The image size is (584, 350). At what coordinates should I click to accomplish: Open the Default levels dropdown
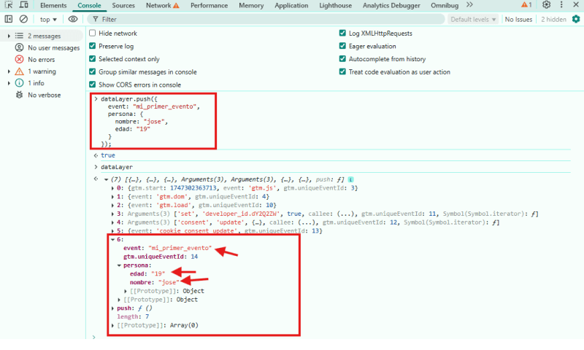click(473, 19)
